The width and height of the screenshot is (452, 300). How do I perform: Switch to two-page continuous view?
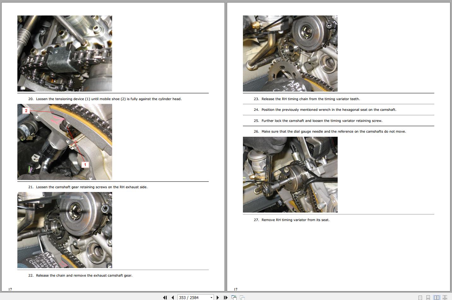tap(445, 297)
